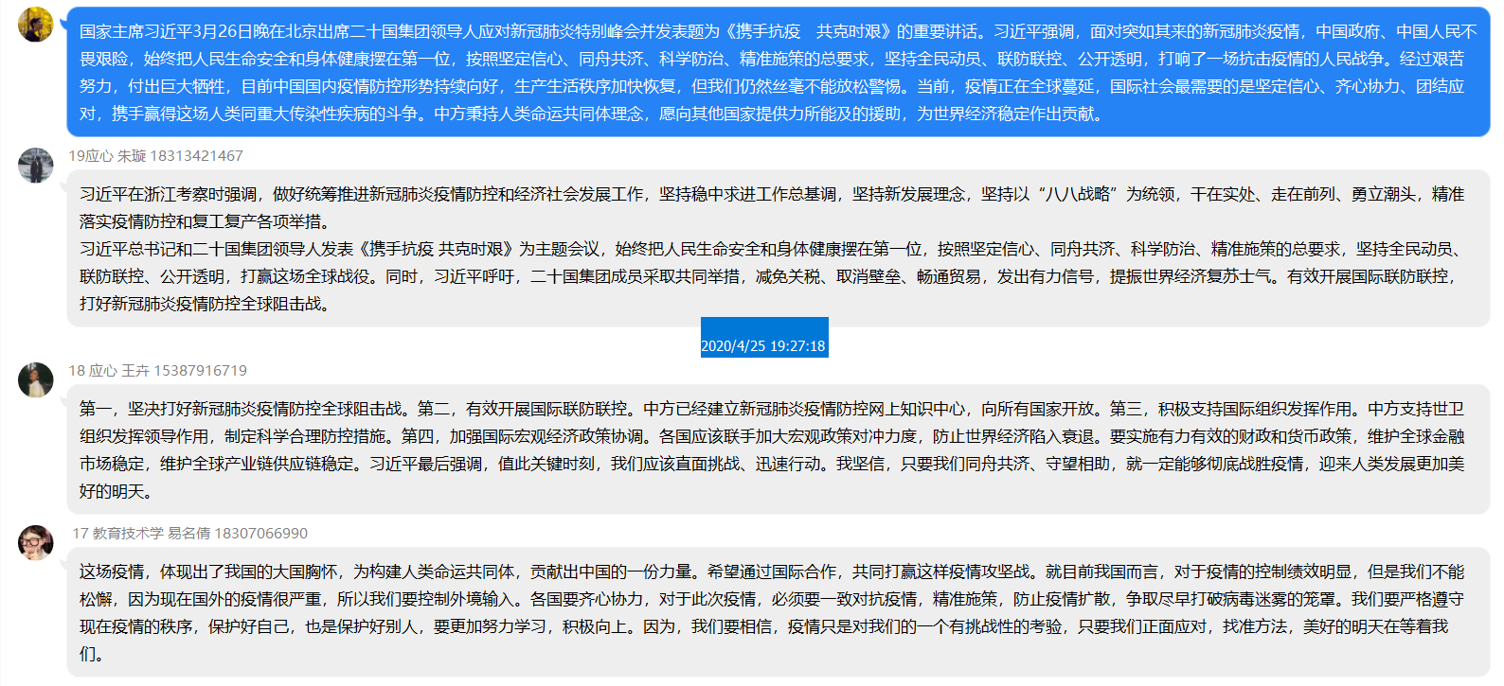The image size is (1504, 686).
Task: Click phone number 15387916719 in sender line
Action: tap(201, 371)
